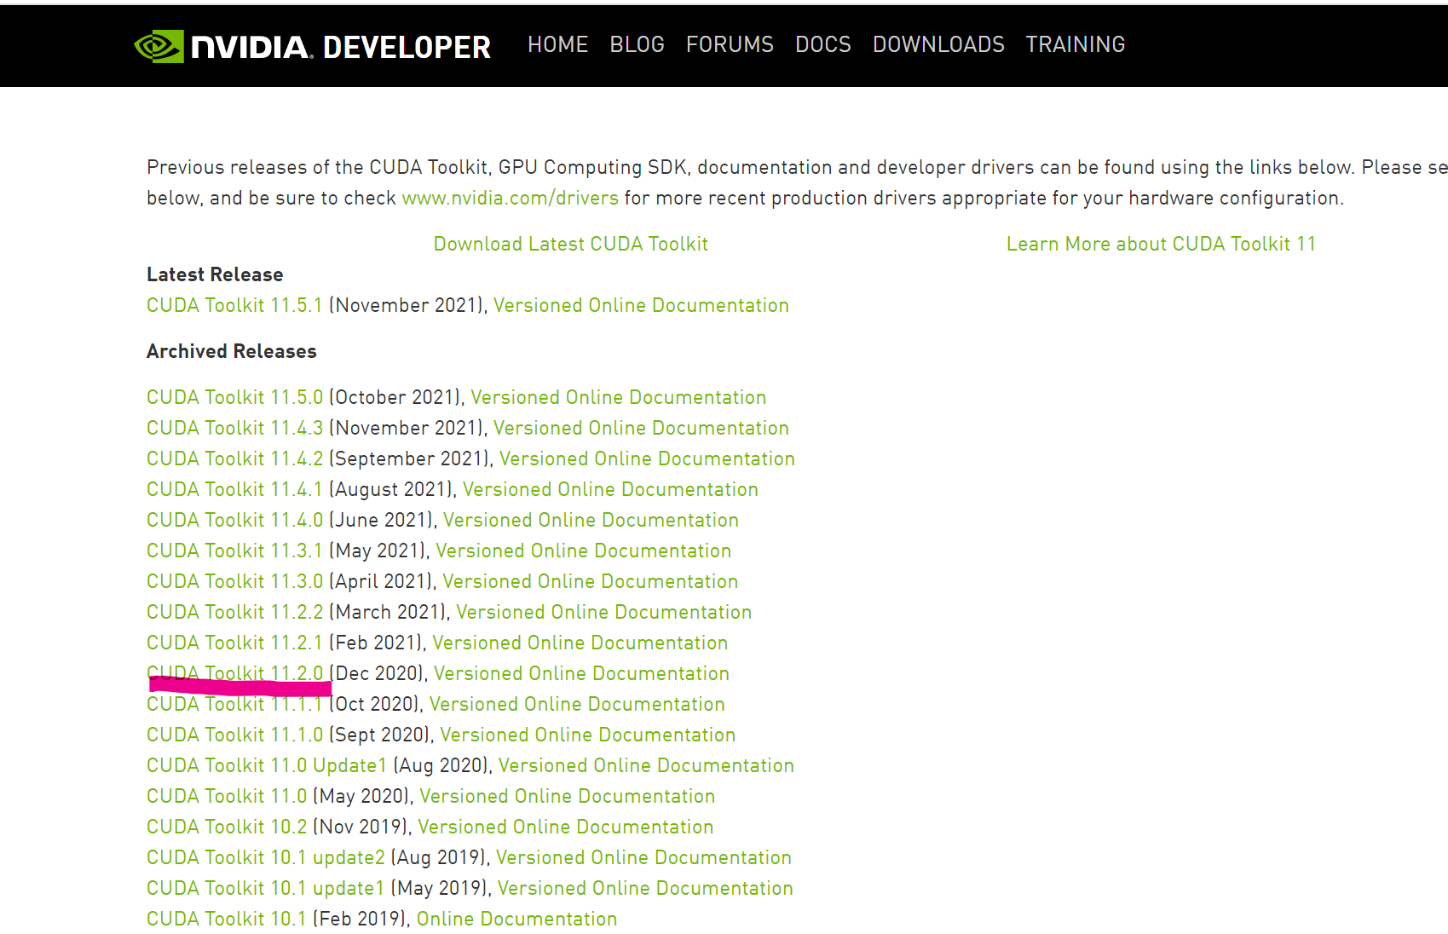Open CUDA Toolkit 11.5.0 link
This screenshot has height=934, width=1448.
point(234,397)
